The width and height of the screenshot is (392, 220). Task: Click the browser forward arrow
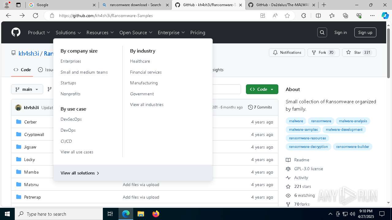(x=22, y=16)
